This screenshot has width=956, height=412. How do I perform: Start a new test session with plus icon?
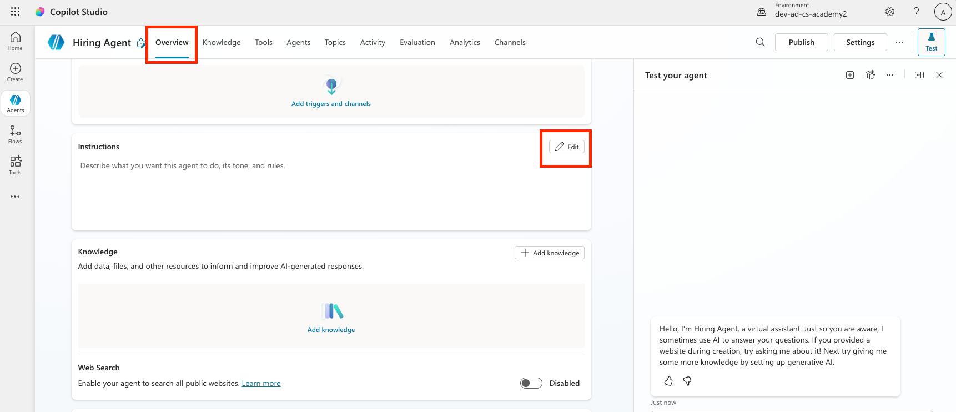pos(849,75)
